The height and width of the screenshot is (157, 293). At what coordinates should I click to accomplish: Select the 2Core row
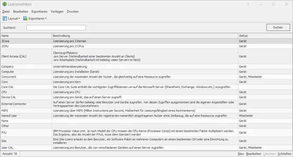click(x=147, y=41)
